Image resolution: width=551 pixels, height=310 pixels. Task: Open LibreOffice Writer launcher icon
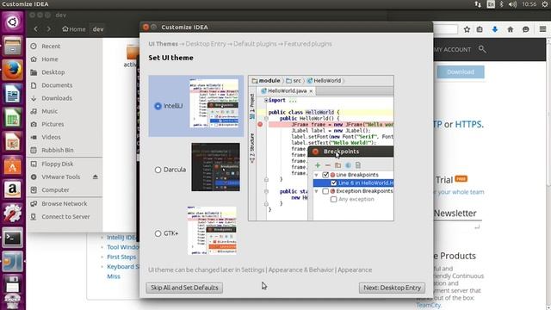point(12,94)
